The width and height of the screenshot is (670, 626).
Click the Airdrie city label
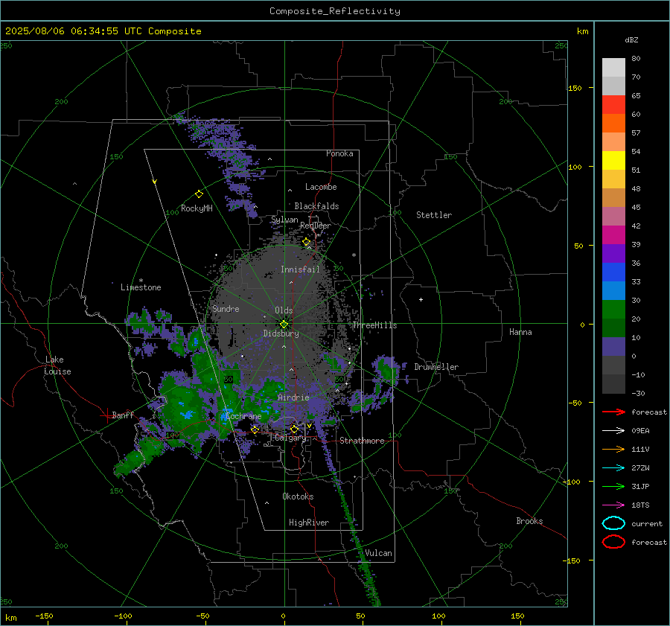pyautogui.click(x=293, y=397)
